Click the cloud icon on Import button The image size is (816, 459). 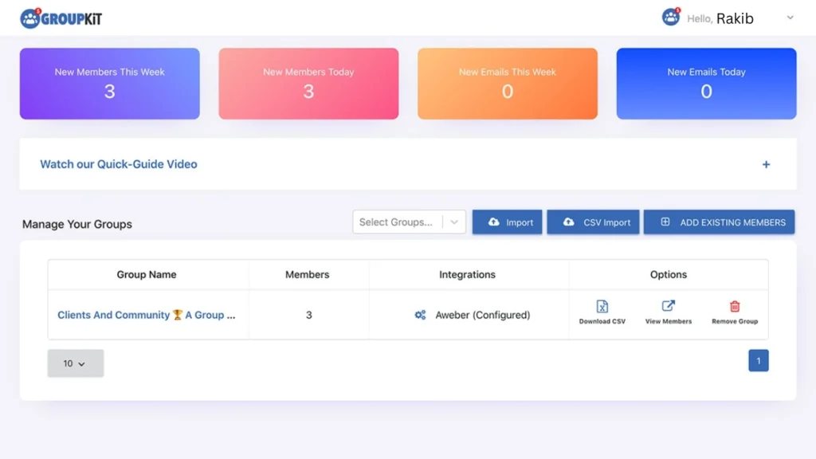coord(493,222)
